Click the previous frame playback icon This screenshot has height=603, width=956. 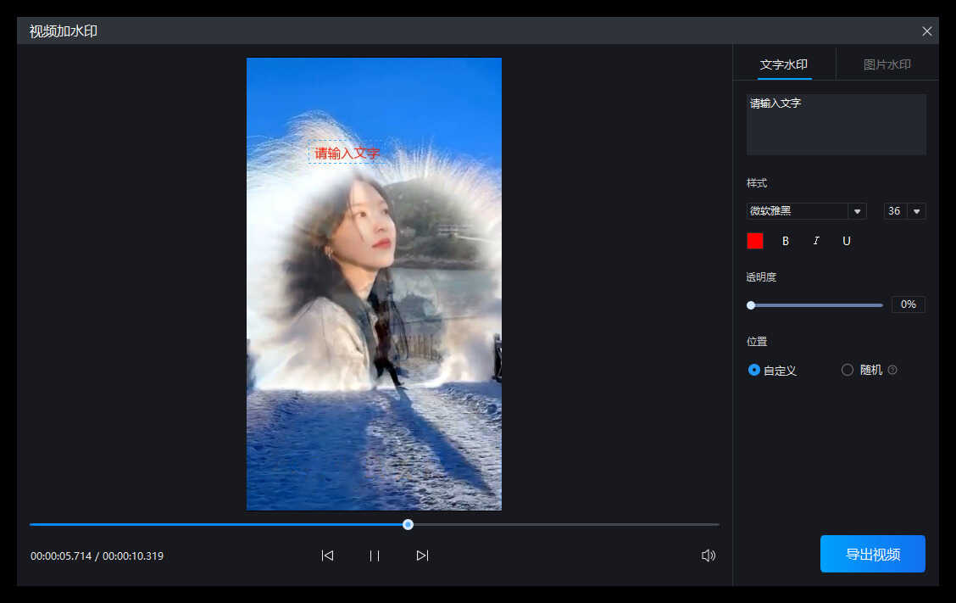point(327,556)
